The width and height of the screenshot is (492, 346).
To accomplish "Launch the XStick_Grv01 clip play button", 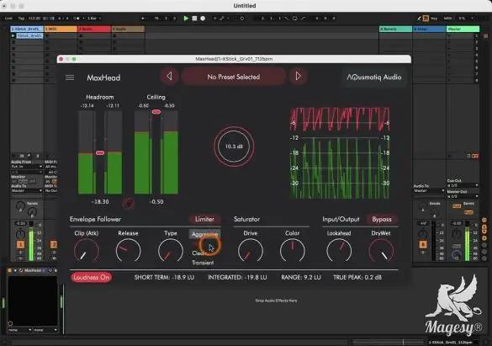I will pos(13,36).
